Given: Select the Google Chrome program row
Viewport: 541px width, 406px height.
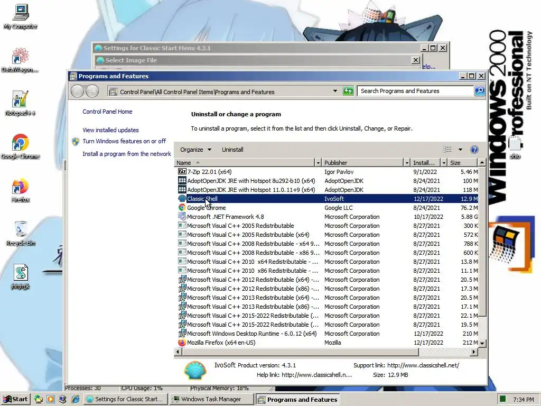Looking at the screenshot, I should pos(328,207).
